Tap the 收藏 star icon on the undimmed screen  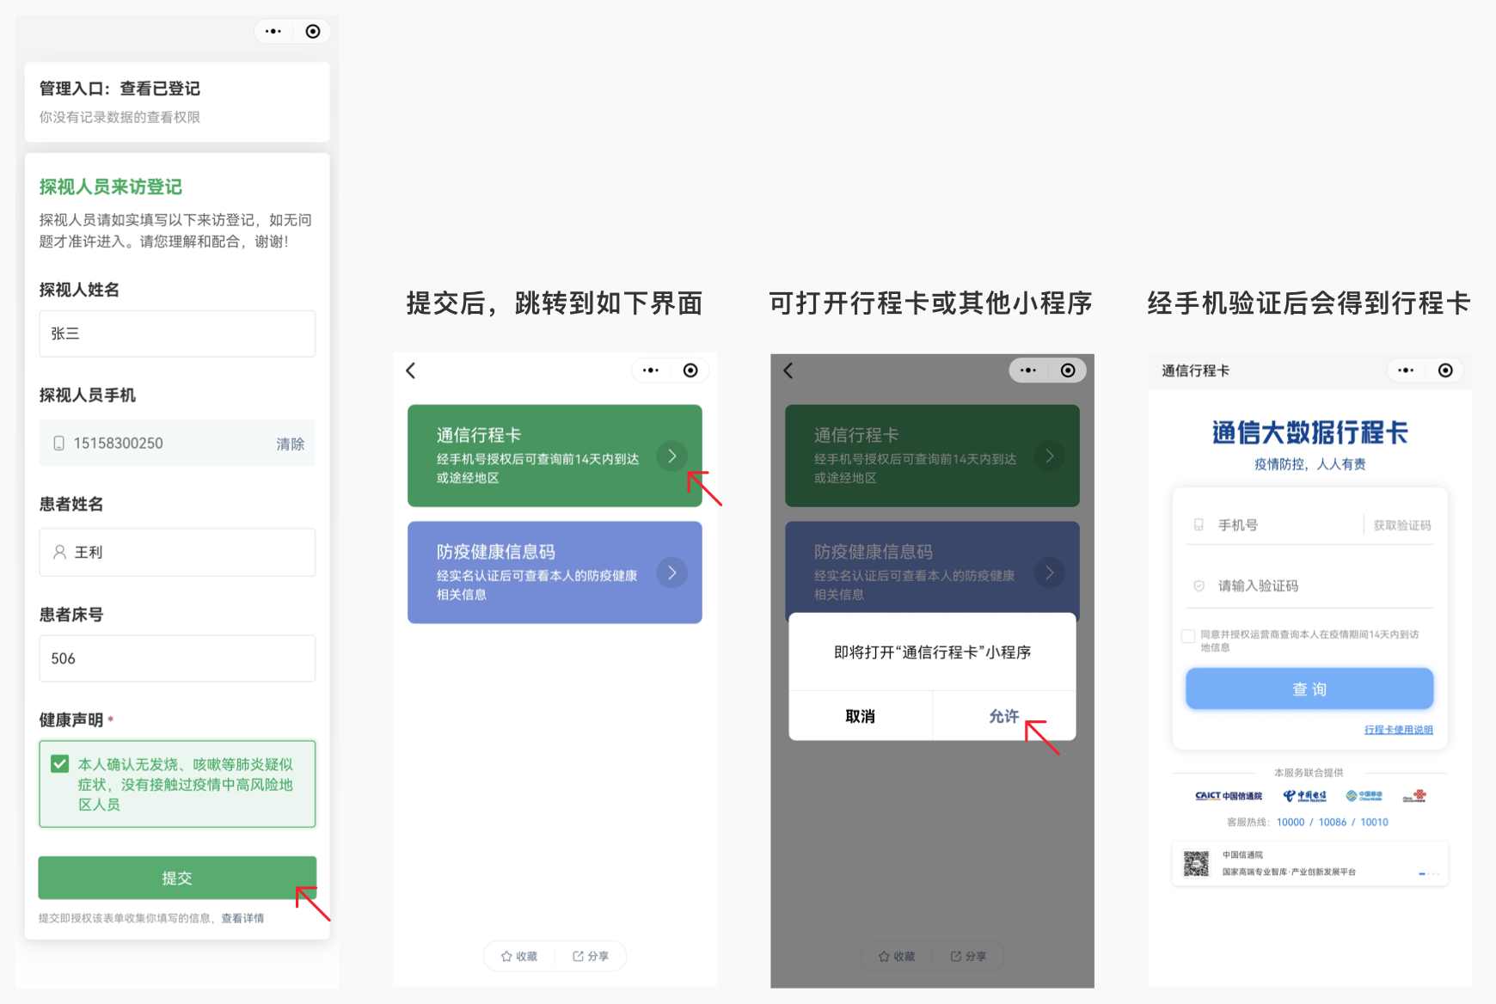click(x=507, y=956)
